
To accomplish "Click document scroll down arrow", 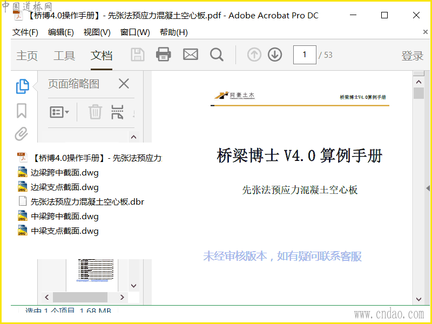I will click(x=419, y=299).
